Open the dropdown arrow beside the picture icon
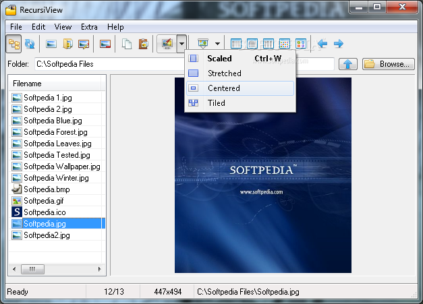 click(x=217, y=44)
